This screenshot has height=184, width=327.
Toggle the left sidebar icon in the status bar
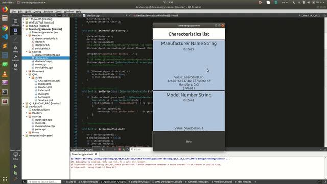click(24, 182)
